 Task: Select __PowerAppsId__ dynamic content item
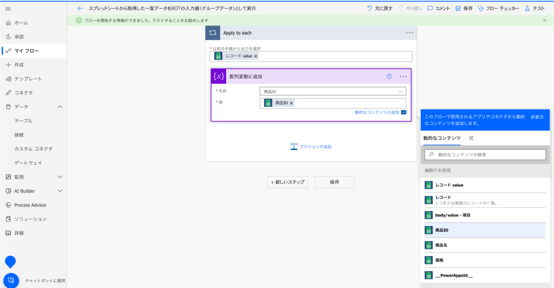coord(485,275)
